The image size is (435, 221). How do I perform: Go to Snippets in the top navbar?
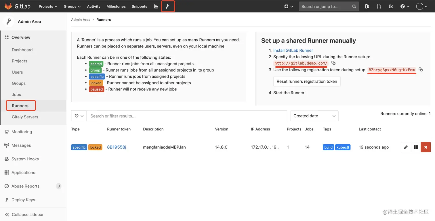[140, 6]
